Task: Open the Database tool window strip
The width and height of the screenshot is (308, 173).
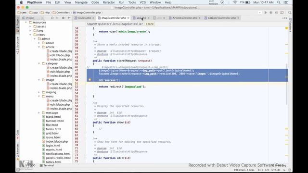Action: coord(290,25)
